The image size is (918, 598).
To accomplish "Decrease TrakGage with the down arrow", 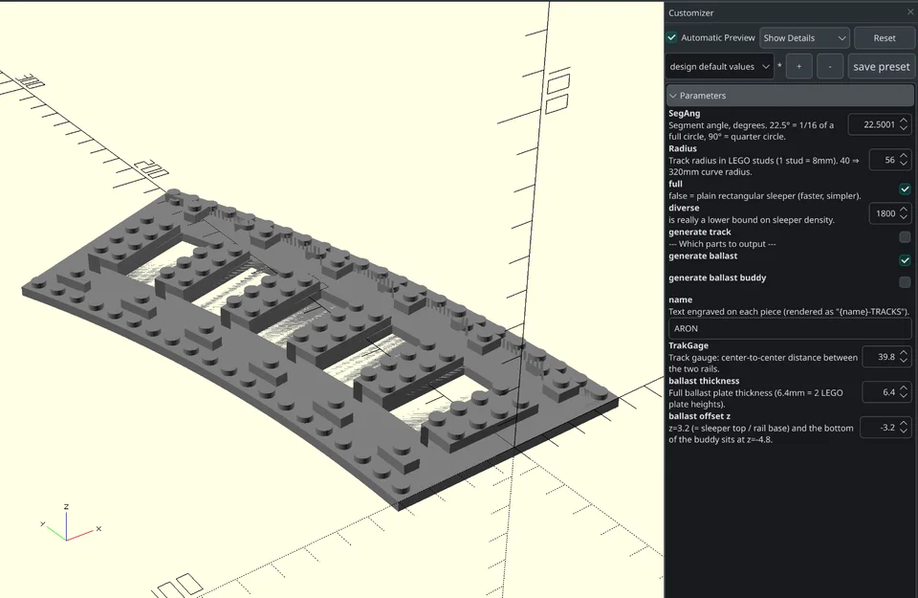I will pyautogui.click(x=904, y=361).
